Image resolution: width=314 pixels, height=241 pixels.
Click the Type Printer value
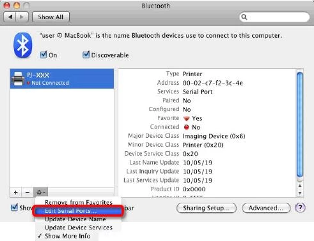coord(192,74)
